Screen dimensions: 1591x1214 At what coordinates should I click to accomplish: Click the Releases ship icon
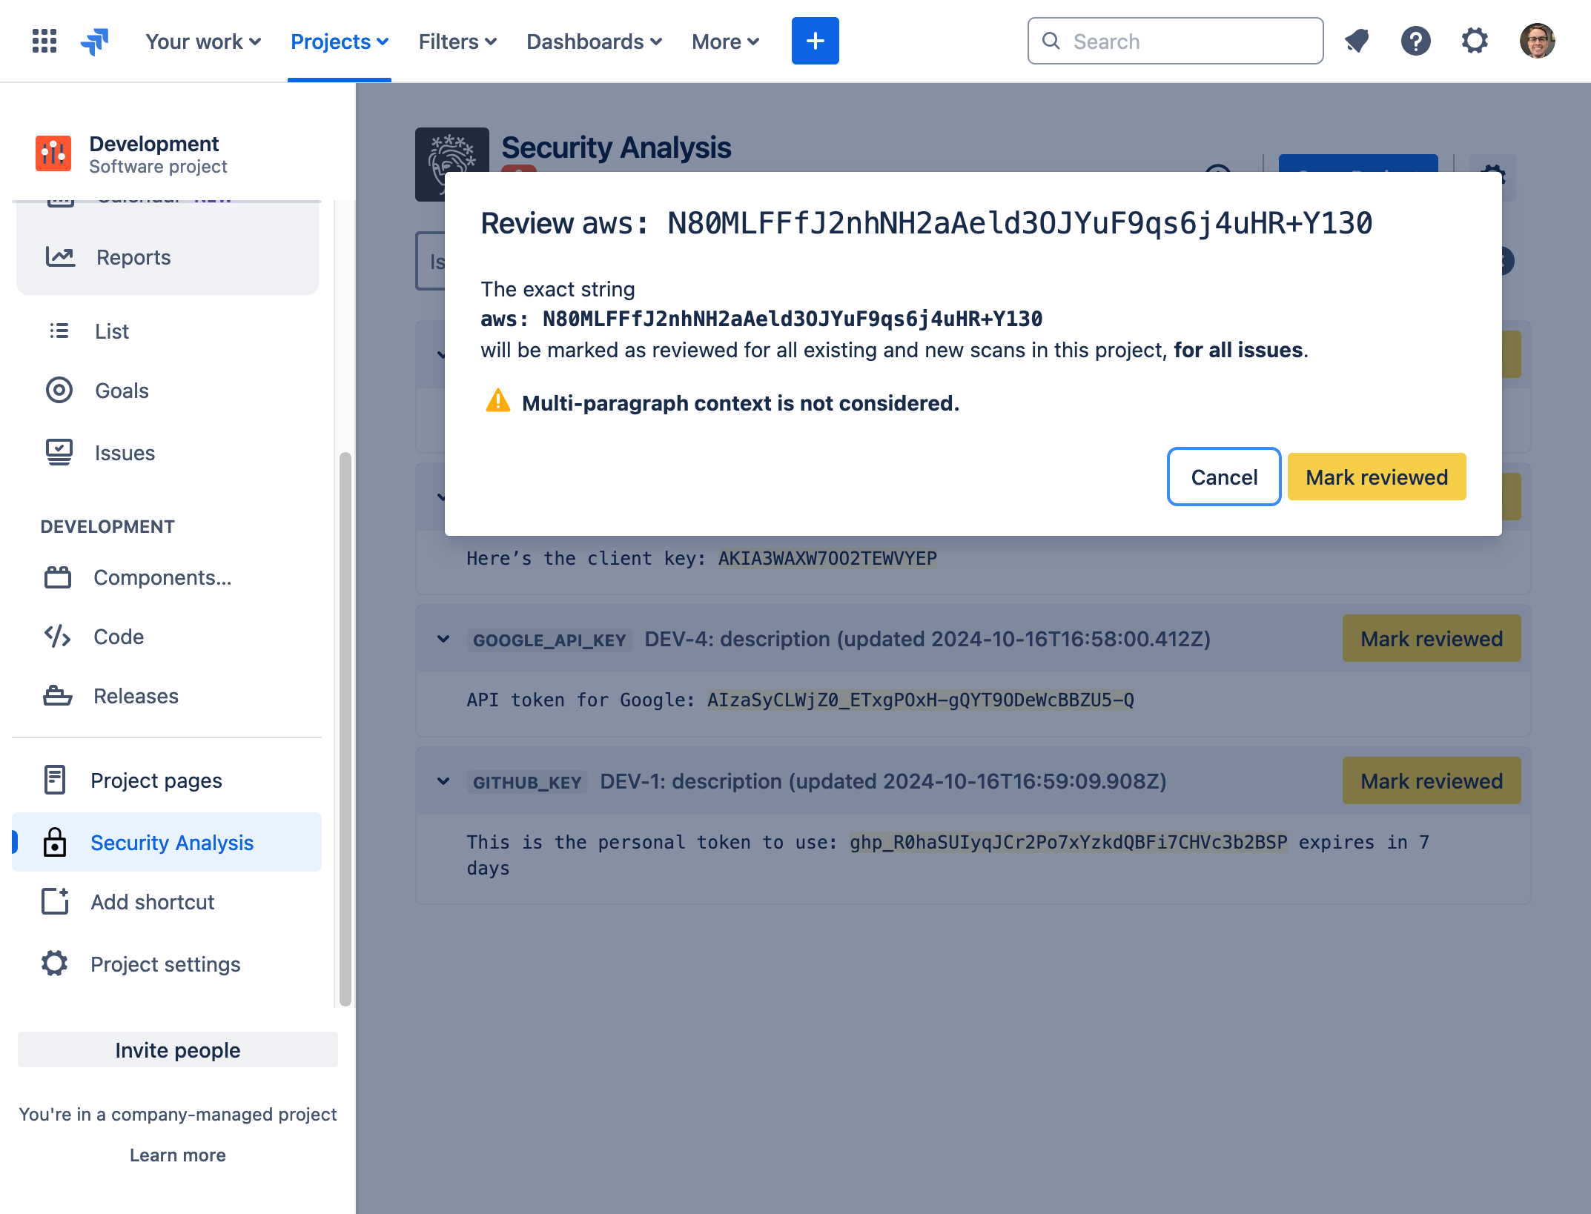(x=58, y=695)
